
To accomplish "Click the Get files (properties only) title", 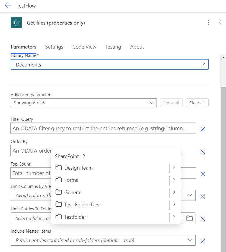I will [56, 23].
